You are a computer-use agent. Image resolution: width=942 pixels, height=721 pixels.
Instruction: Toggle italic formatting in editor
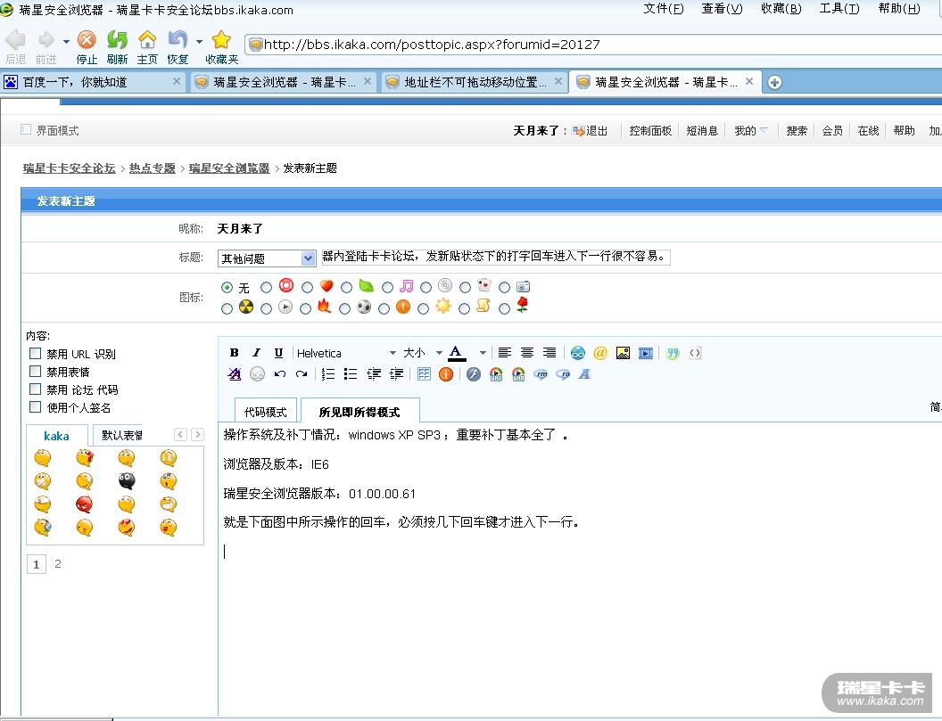tap(257, 353)
